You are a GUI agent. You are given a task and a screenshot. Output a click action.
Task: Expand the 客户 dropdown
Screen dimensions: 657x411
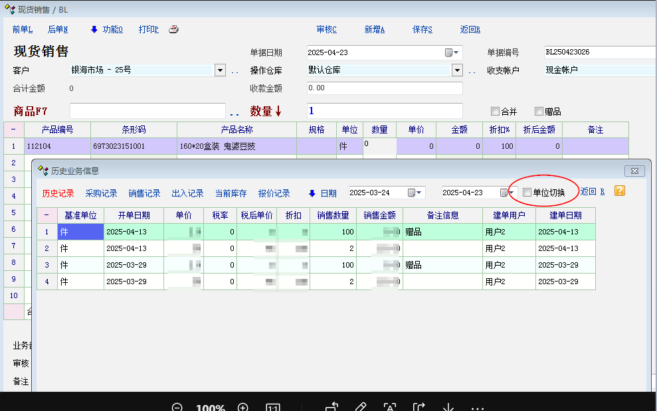click(x=221, y=70)
